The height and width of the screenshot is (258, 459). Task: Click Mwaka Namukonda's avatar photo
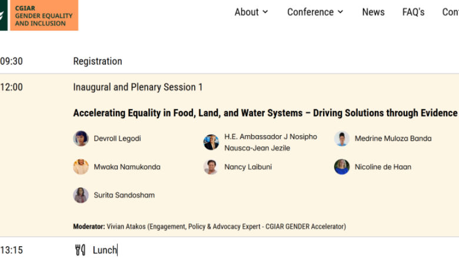point(81,167)
